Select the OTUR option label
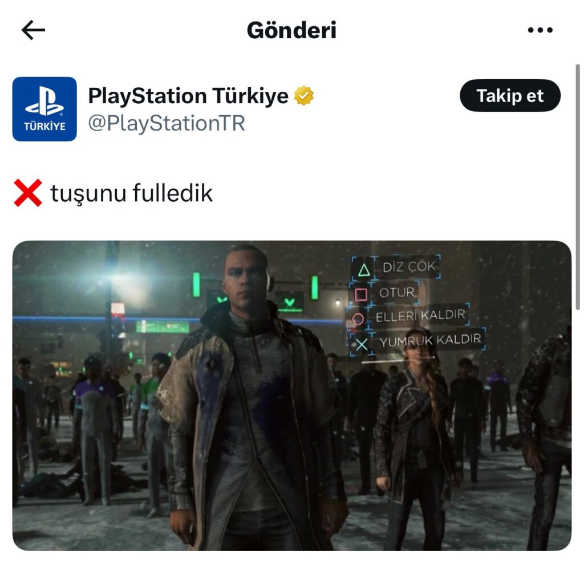 point(397,292)
